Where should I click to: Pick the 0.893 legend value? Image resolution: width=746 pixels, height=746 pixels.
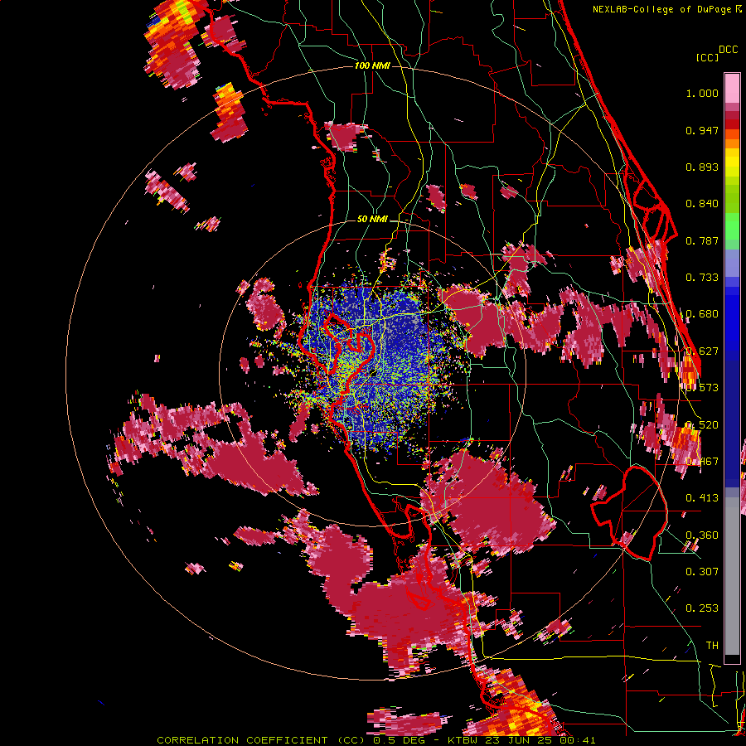[x=702, y=167]
